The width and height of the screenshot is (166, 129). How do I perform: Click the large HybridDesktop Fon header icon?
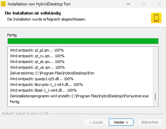tap(156, 18)
